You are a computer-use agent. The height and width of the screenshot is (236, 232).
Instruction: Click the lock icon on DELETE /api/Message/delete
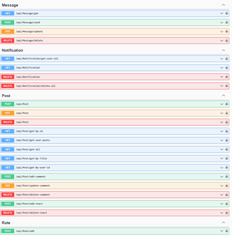[226, 40]
